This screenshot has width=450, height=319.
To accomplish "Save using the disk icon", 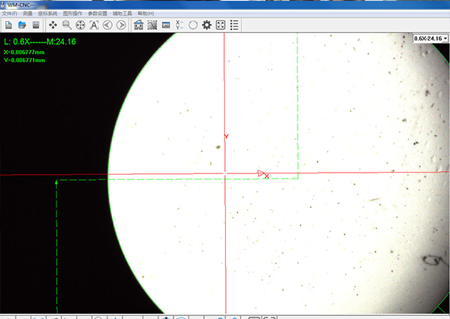I will point(36,25).
